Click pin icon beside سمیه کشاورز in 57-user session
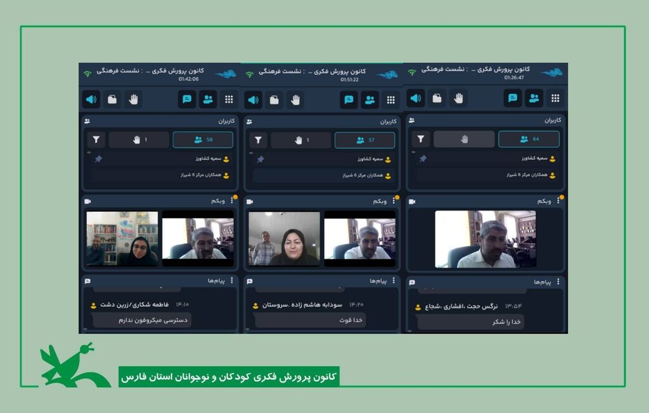Viewport: 649px width, 413px height. (x=260, y=159)
